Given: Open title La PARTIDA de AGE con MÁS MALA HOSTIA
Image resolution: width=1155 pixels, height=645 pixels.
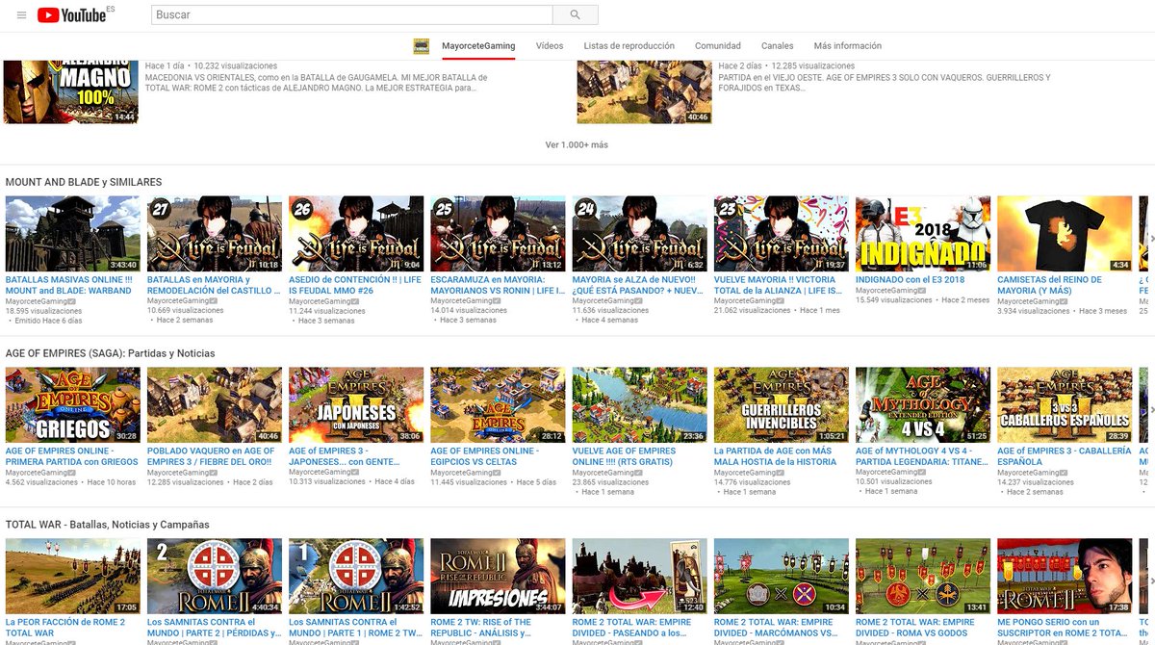Looking at the screenshot, I should [776, 456].
